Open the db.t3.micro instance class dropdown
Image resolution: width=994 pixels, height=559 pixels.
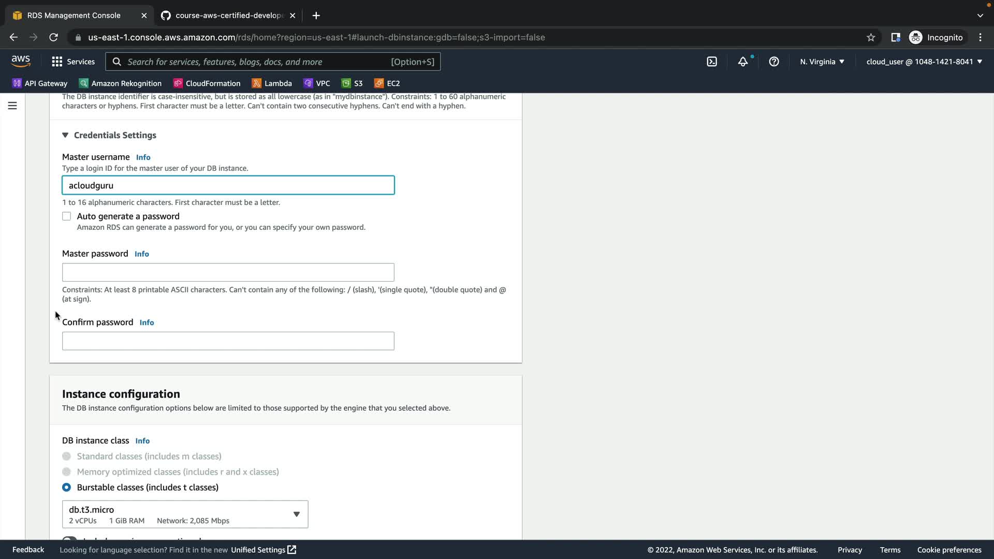(x=185, y=514)
